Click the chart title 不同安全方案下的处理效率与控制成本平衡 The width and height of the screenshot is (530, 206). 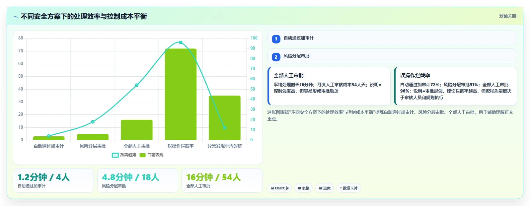pos(84,17)
